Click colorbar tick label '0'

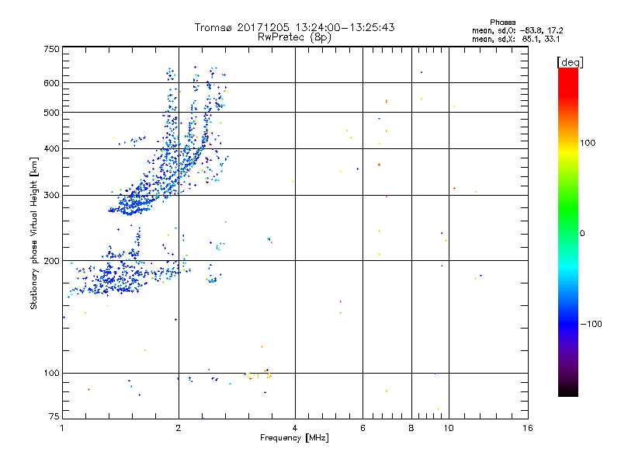(x=581, y=234)
